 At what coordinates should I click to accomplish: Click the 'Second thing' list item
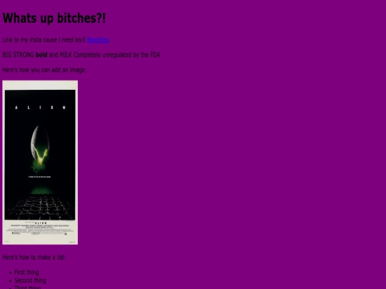tap(30, 280)
